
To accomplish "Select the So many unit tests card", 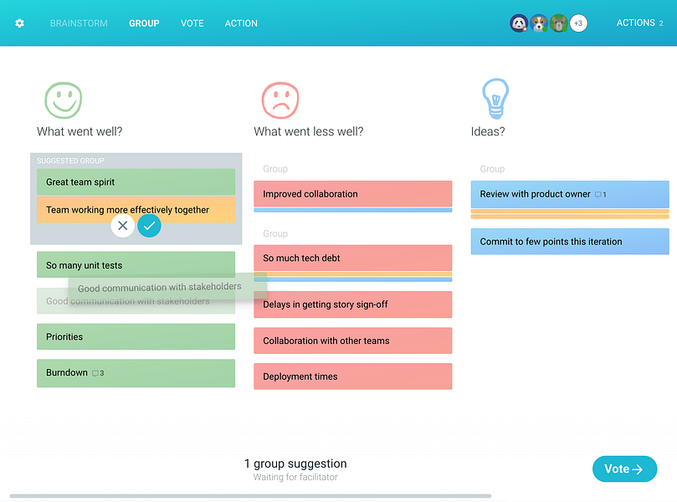I will click(136, 264).
